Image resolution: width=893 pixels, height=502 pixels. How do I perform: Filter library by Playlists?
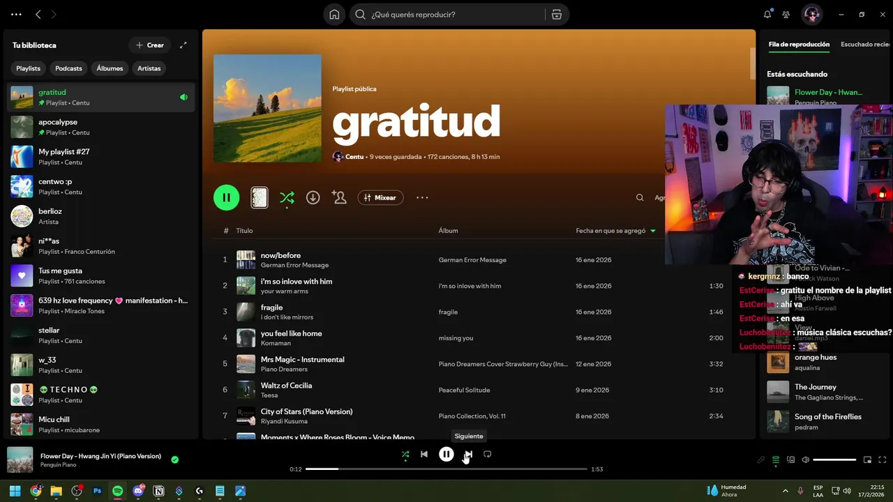click(29, 68)
